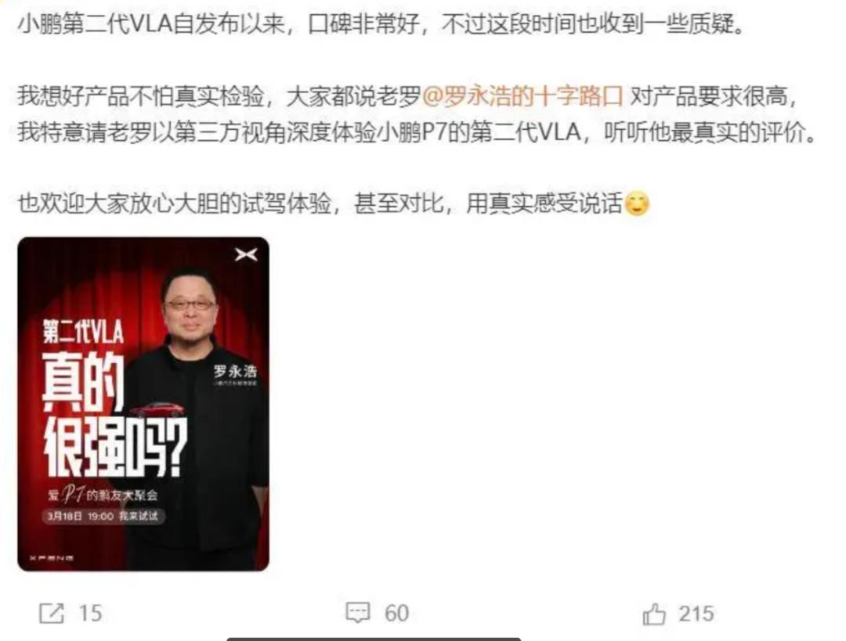Click the 3月18日 19:00 我来试试 badge
The height and width of the screenshot is (641, 846).
(x=103, y=516)
